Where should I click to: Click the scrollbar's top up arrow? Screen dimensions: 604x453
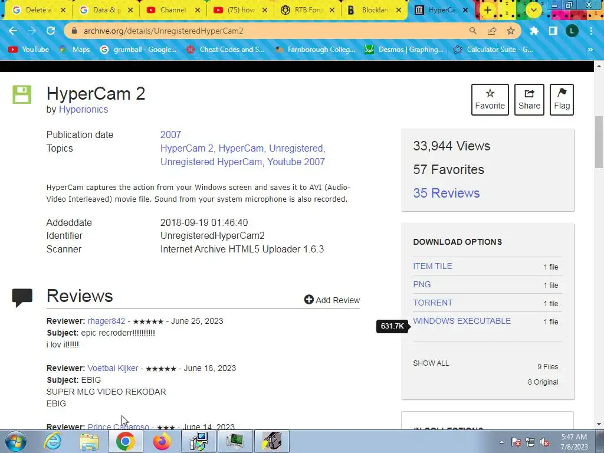tap(599, 66)
